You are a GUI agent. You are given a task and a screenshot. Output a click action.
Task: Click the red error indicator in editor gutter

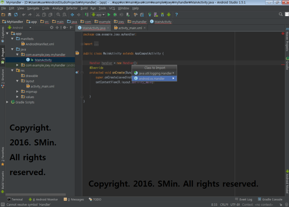pyautogui.click(x=283, y=34)
